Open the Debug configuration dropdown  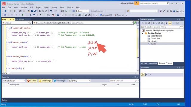[x=88, y=11]
